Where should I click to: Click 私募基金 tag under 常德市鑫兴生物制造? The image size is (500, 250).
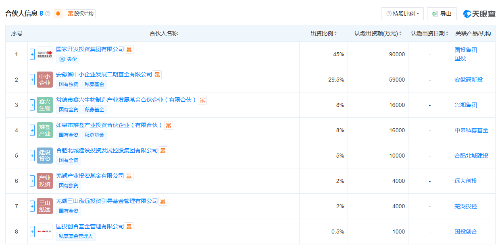click(x=94, y=110)
